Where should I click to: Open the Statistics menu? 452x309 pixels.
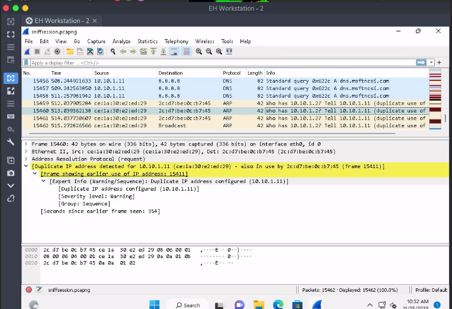(148, 41)
